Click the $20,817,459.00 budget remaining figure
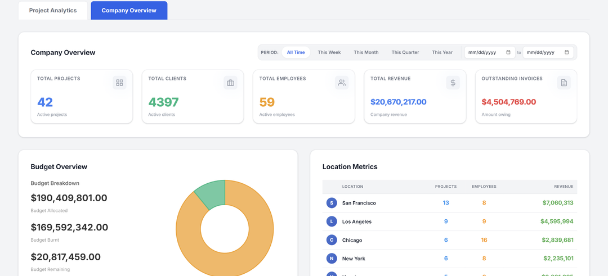The width and height of the screenshot is (608, 276). click(x=65, y=257)
